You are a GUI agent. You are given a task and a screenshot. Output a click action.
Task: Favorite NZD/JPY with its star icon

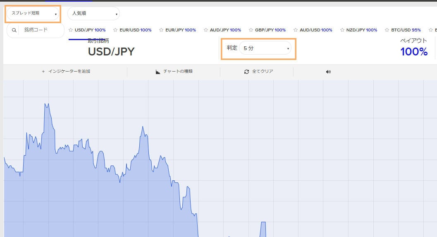click(x=342, y=30)
